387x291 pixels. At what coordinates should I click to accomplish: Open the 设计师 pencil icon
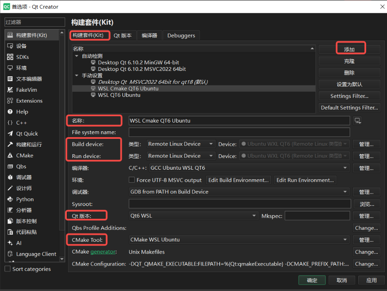[x=10, y=188]
